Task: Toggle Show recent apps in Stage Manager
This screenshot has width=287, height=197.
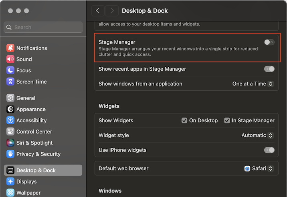Action: pyautogui.click(x=269, y=69)
